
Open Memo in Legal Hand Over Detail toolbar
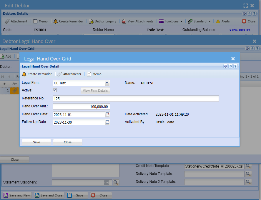[x=94, y=74]
